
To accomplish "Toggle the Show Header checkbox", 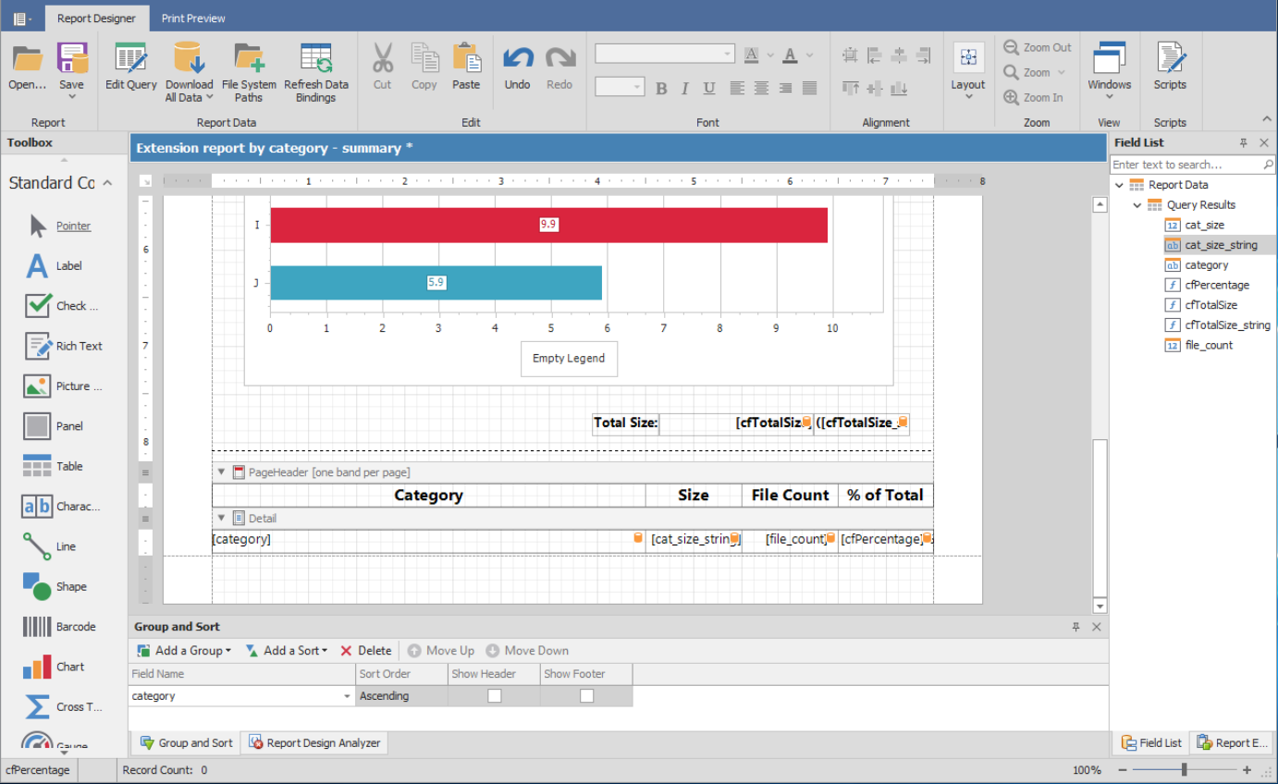I will pos(495,696).
